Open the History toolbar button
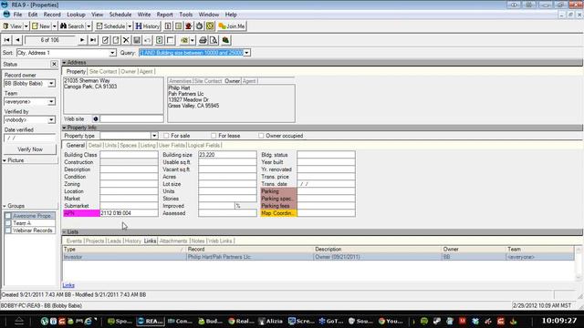 coord(148,26)
